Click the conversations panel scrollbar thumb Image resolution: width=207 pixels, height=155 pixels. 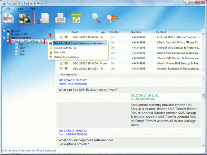(203, 95)
